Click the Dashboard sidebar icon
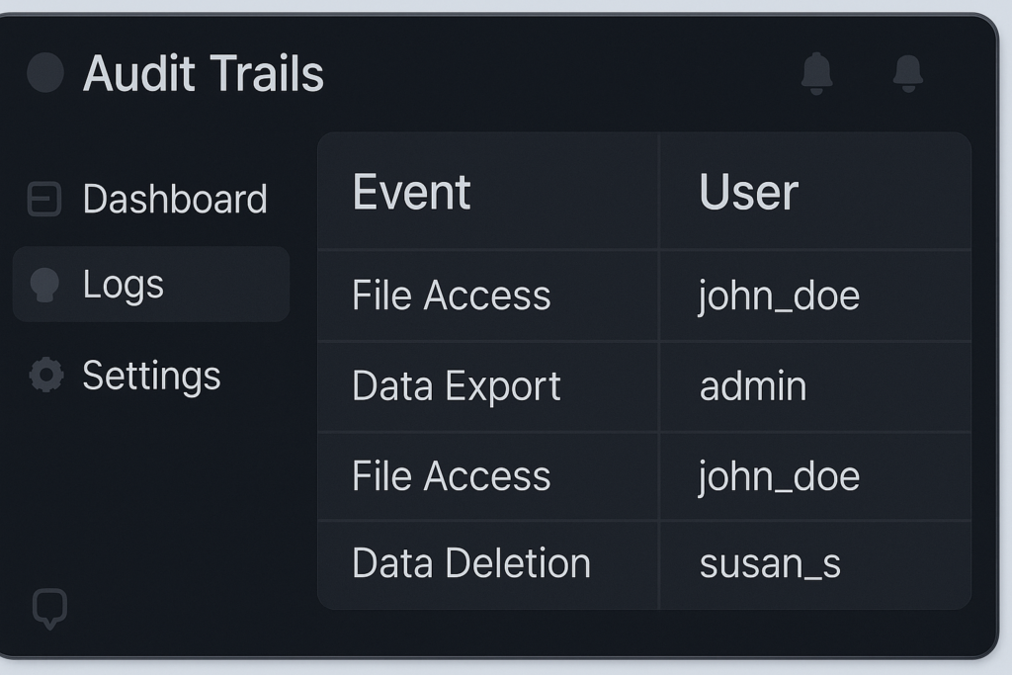This screenshot has height=675, width=1012. click(44, 200)
